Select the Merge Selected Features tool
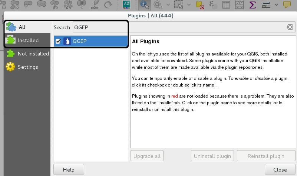The width and height of the screenshot is (297, 176). point(82,4)
